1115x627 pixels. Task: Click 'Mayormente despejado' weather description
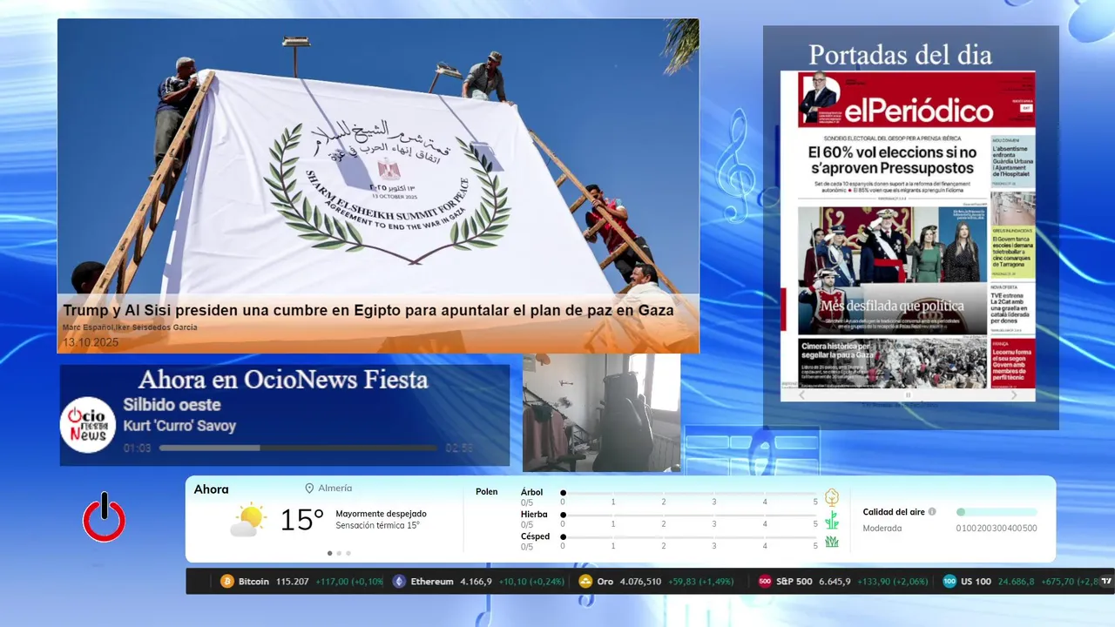click(x=381, y=514)
